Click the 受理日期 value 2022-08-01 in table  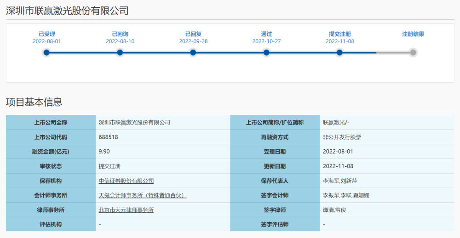338,152
